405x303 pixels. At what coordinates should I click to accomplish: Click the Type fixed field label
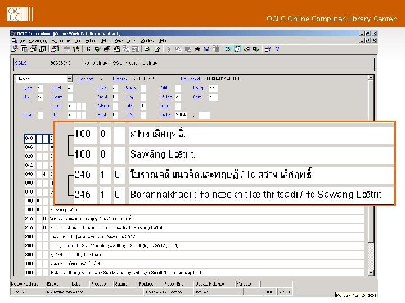[x=27, y=88]
